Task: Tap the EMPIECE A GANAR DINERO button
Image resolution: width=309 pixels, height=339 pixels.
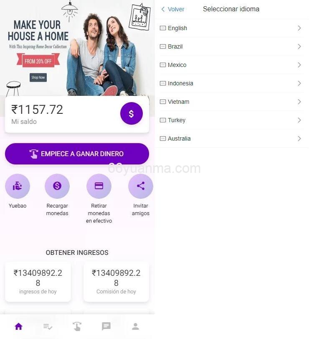Action: pyautogui.click(x=77, y=154)
